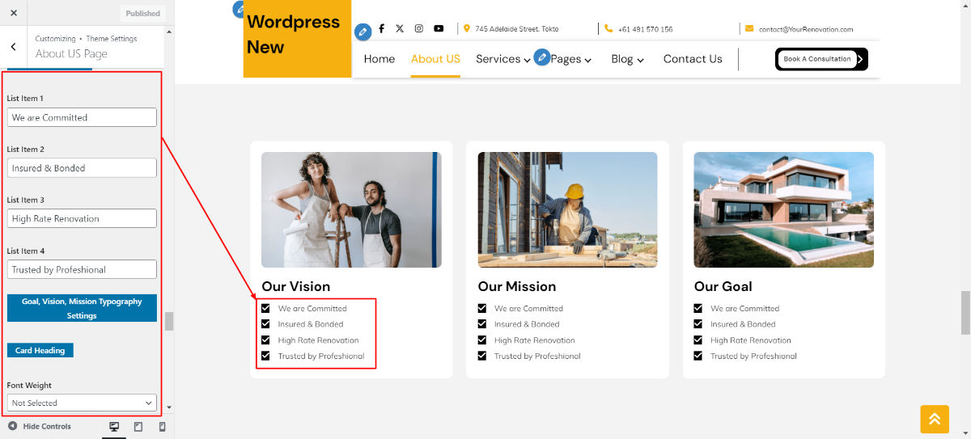Click the scroll-to-top double arrow button
The image size is (971, 439).
pyautogui.click(x=934, y=418)
